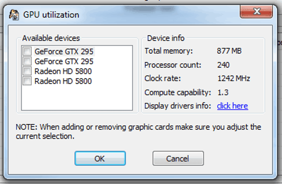Click the GPU utilization title bar icon

14,14
